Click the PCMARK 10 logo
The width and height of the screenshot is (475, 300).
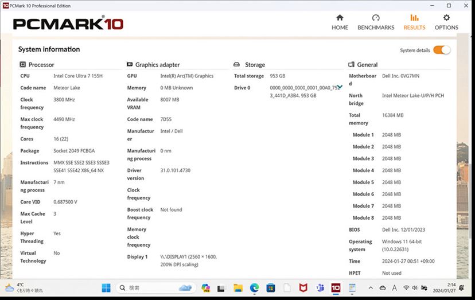tap(68, 24)
